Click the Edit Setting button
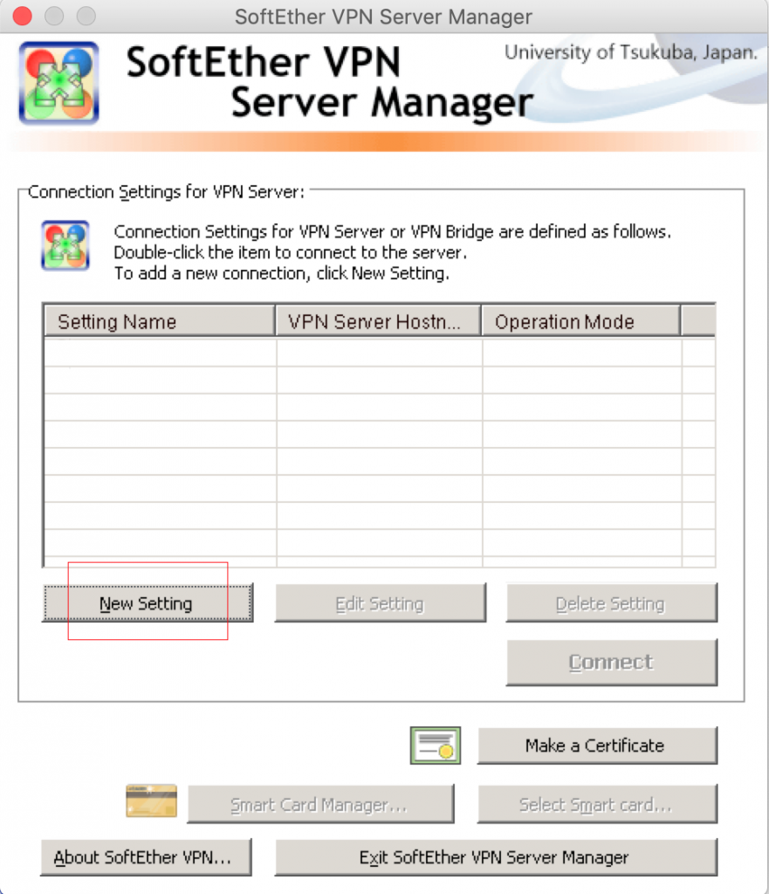Screen dimensions: 769x894 pos(381,602)
